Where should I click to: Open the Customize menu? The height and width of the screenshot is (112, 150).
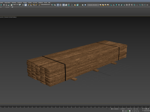tap(20, 2)
